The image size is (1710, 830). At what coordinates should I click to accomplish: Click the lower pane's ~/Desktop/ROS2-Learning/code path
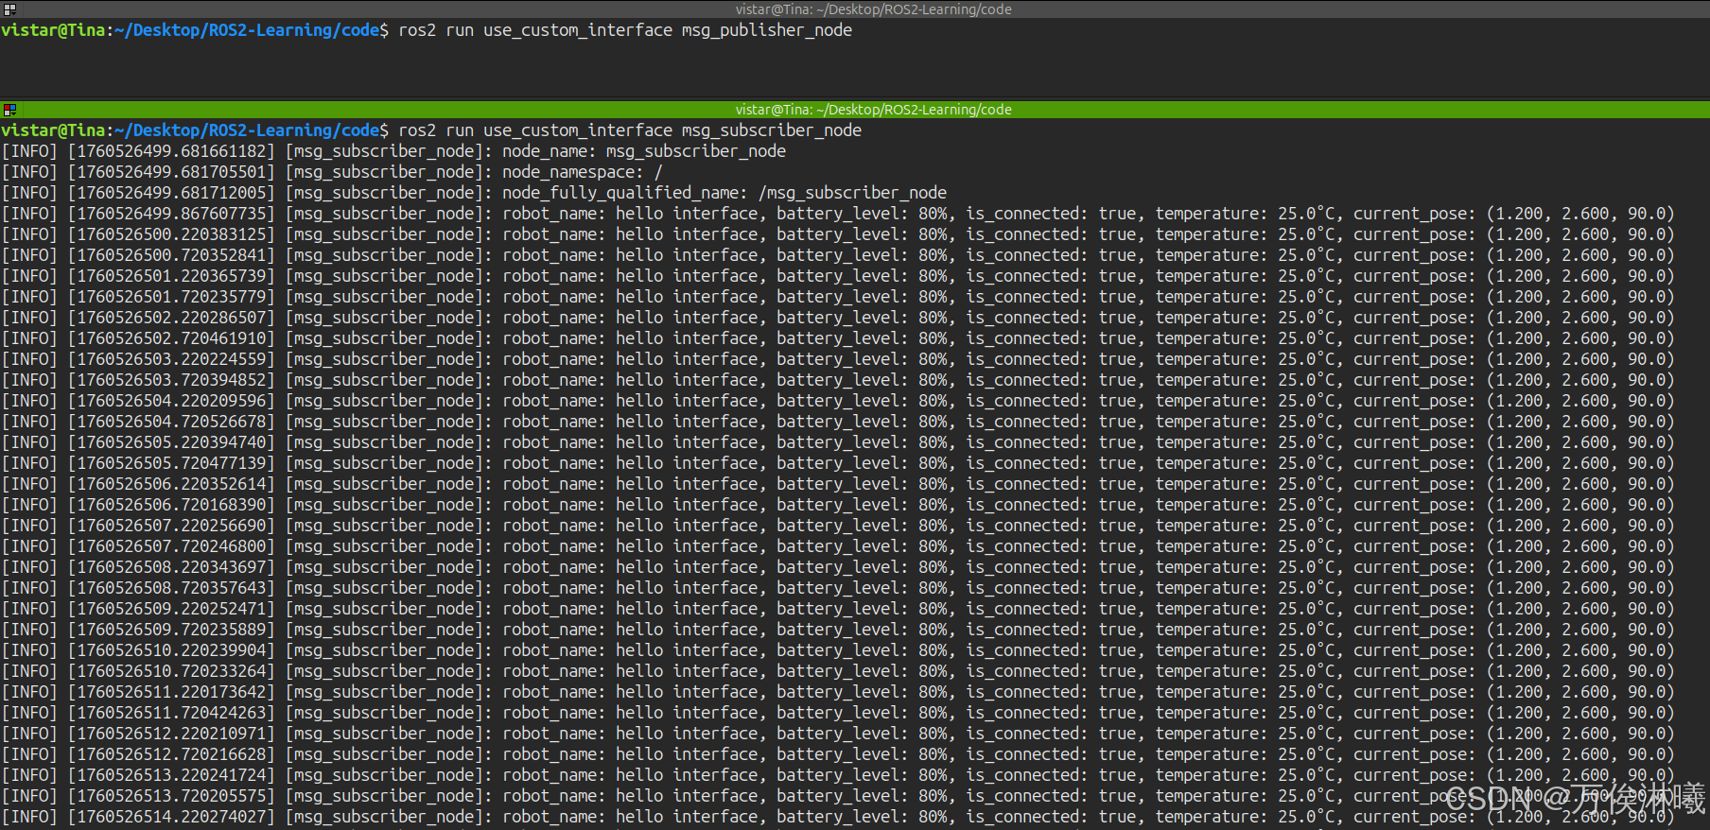tap(247, 130)
